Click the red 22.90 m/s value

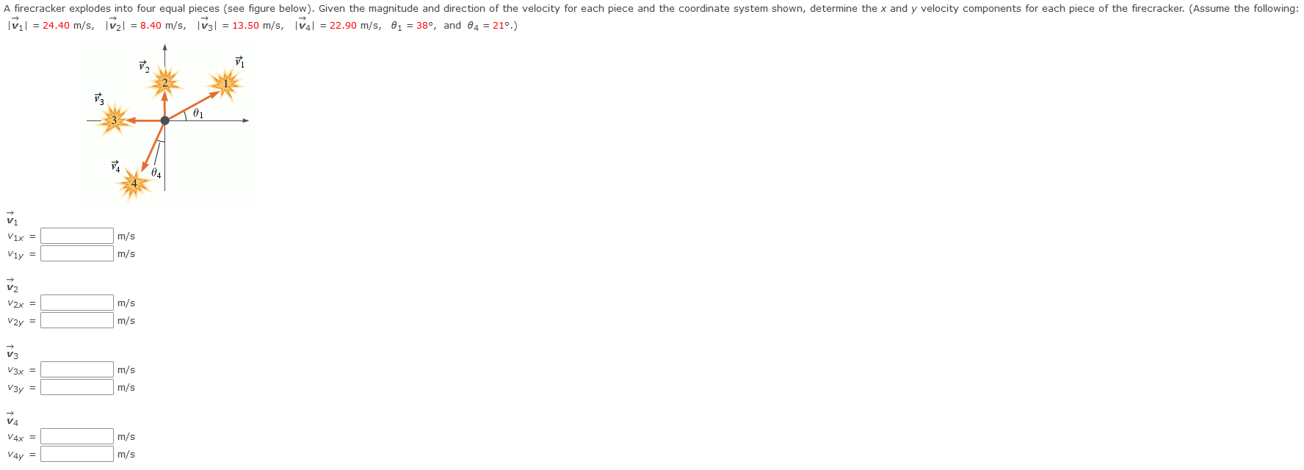point(355,26)
